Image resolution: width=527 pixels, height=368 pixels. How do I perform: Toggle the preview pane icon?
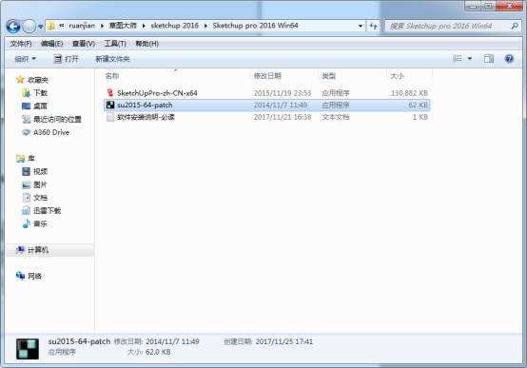click(x=489, y=59)
